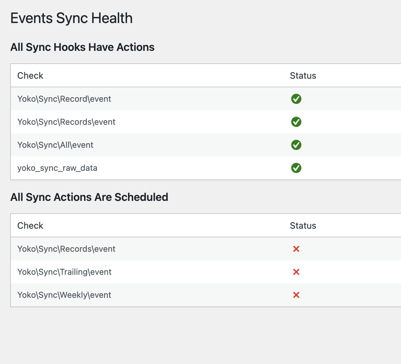
Task: Select the green checkmark beside Yoko\Sync\All\event
Action: (x=296, y=145)
